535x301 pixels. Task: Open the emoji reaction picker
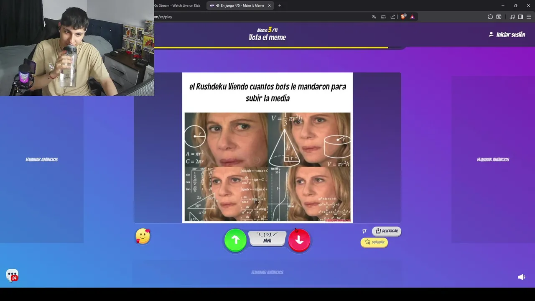(x=143, y=236)
